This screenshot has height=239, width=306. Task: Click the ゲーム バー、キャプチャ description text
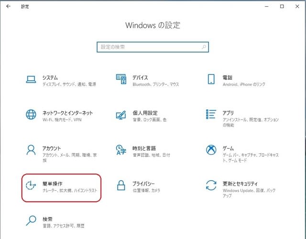[x=251, y=158]
